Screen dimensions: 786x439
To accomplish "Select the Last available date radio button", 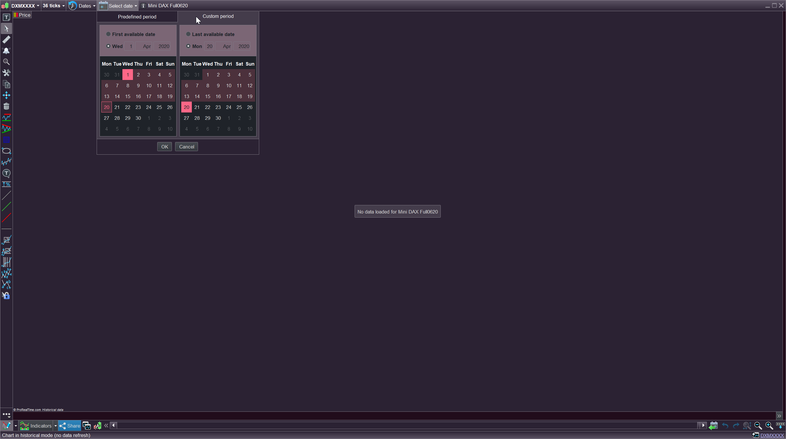I will click(188, 34).
